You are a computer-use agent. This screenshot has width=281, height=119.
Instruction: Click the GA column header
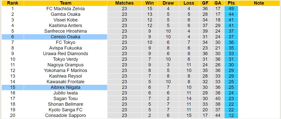coord(218,3)
